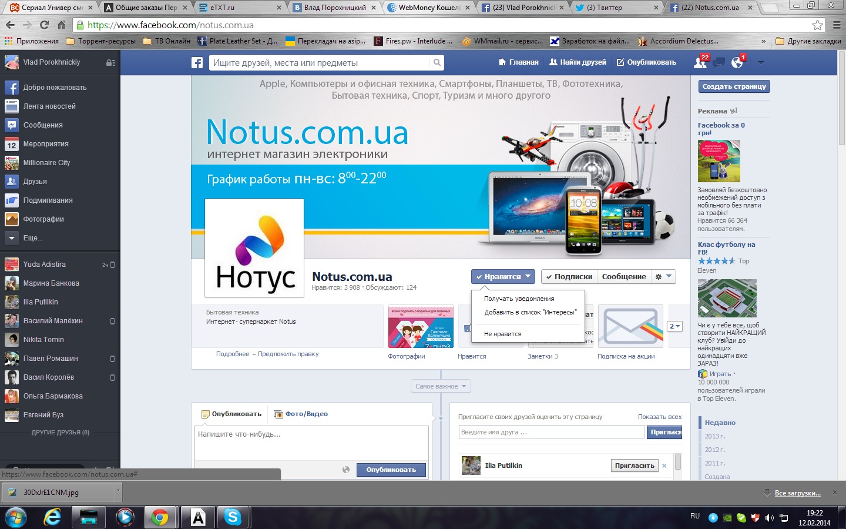Open the 30DxJrE1CNM.jpg download options arrow
Screen dimensions: 846x529
tap(118, 492)
